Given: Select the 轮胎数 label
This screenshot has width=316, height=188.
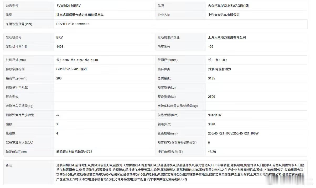Looking at the screenshot, I should coord(11,133).
